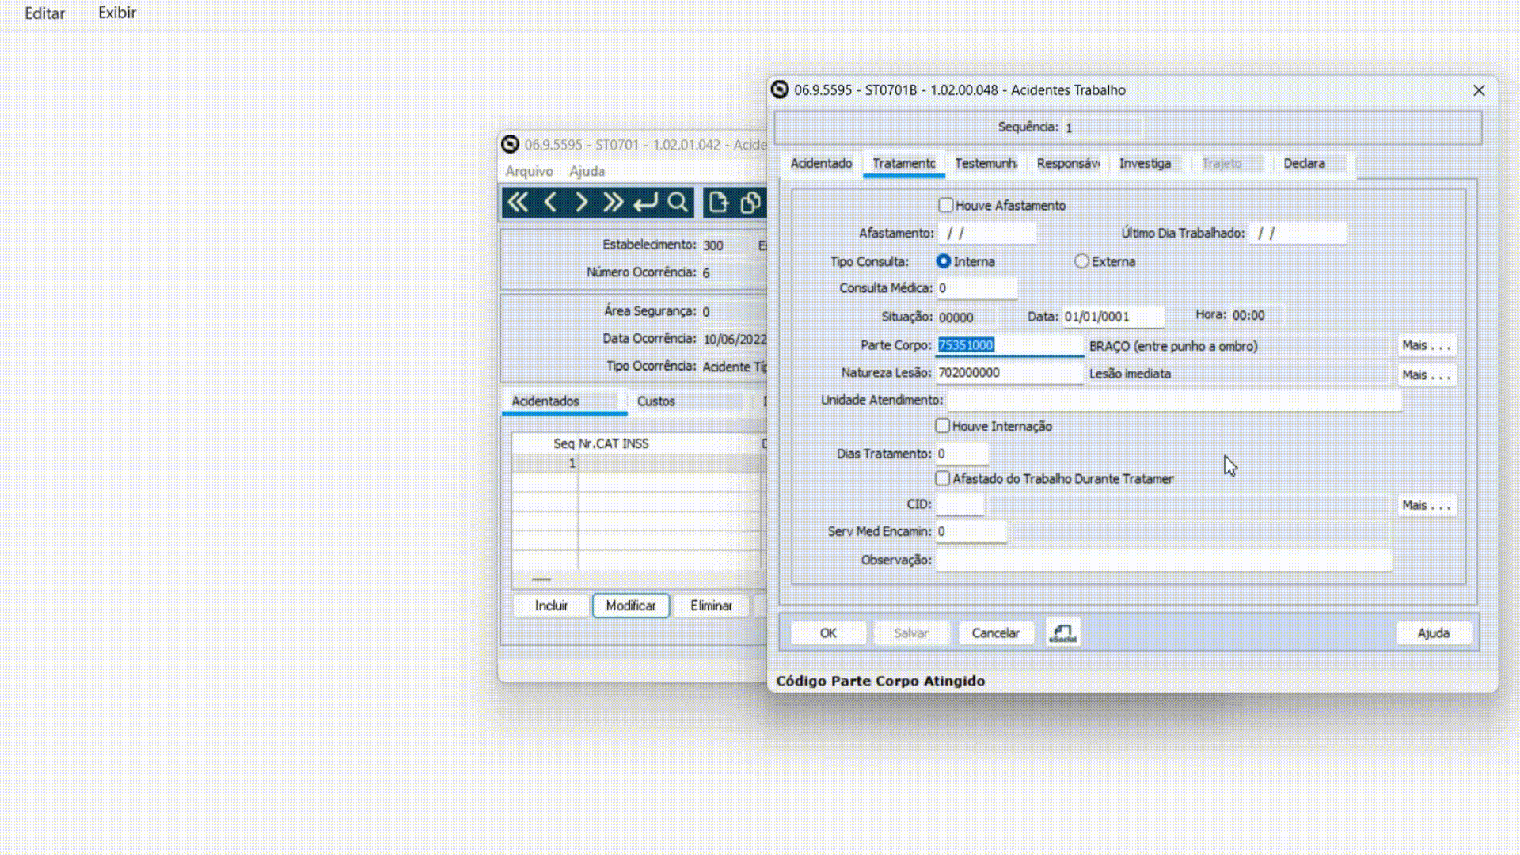Screen dimensions: 1520x855
Task: Open Mais for Natureza Lesão
Action: click(1427, 374)
